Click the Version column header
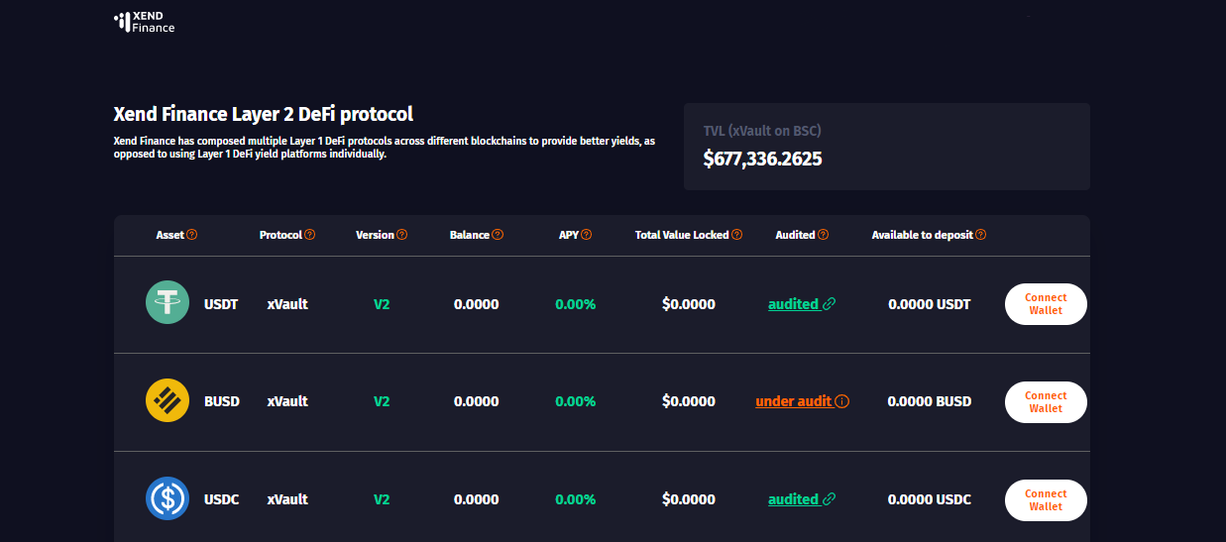The image size is (1226, 542). tap(376, 235)
